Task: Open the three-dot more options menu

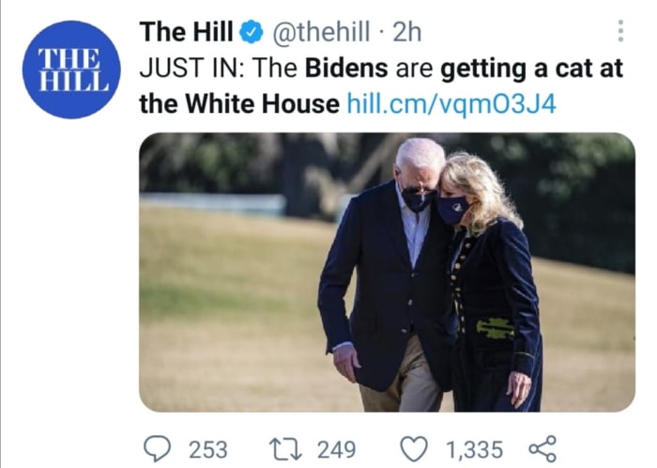Action: pos(620,31)
